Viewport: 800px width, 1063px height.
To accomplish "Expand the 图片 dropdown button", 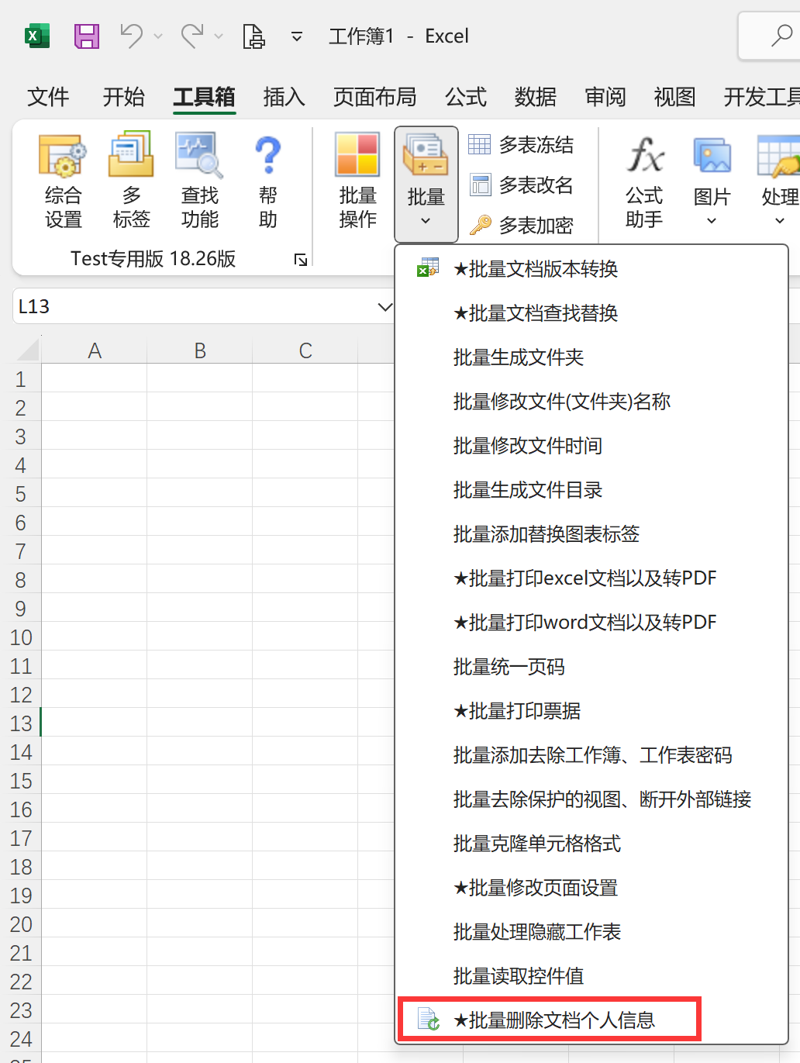I will click(712, 220).
